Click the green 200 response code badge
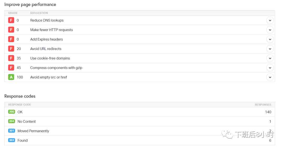The image size is (283, 147). [x=12, y=112]
